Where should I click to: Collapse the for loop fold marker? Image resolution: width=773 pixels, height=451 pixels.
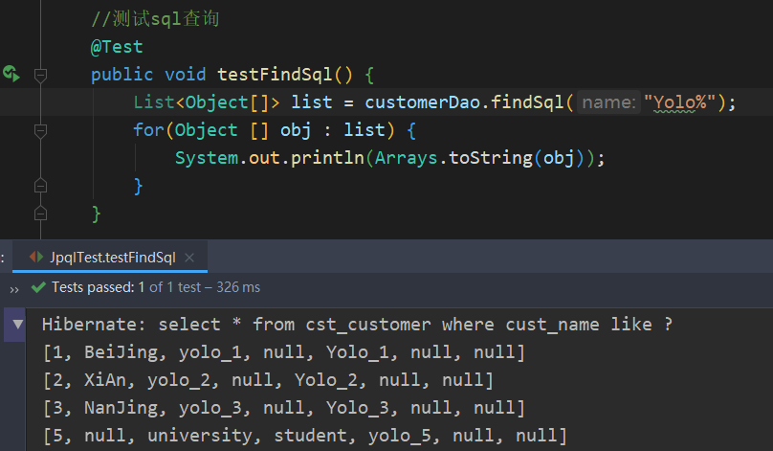click(40, 131)
